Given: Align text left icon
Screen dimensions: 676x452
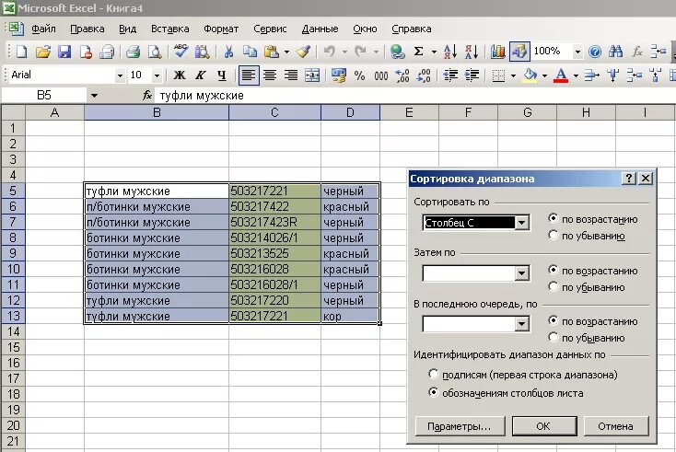Looking at the screenshot, I should coord(249,75).
